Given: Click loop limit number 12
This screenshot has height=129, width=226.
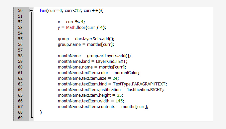Looking at the screenshot, I should (78, 11).
